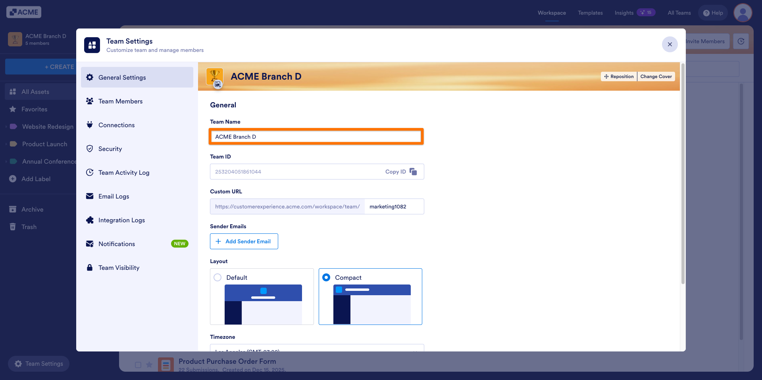762x380 pixels.
Task: Click the Connections plug icon
Action: tap(90, 125)
